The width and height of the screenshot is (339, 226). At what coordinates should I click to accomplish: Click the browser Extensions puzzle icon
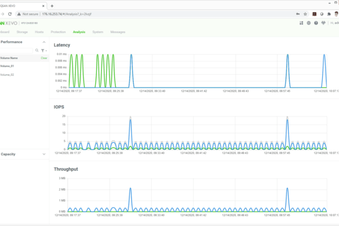[329, 14]
